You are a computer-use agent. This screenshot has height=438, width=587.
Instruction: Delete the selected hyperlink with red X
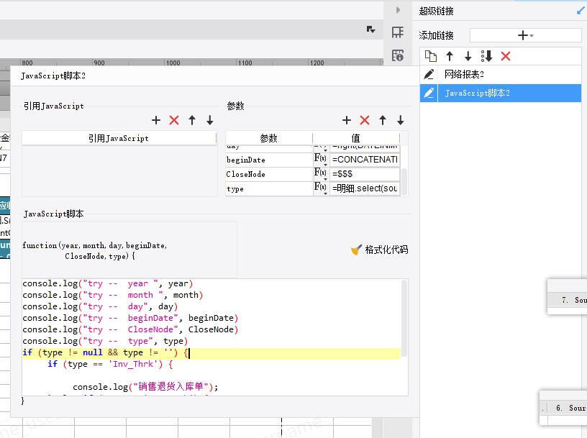pos(506,57)
